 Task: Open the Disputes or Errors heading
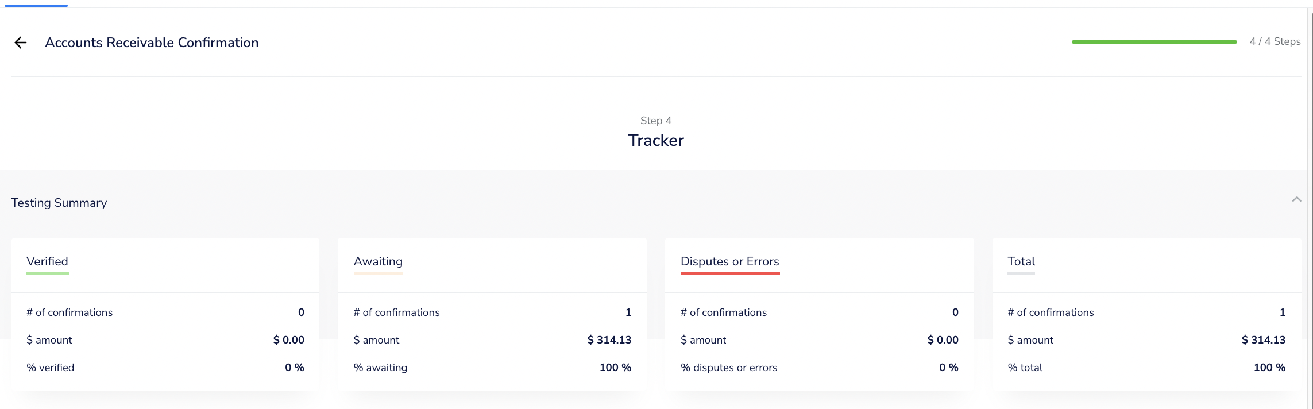point(729,261)
